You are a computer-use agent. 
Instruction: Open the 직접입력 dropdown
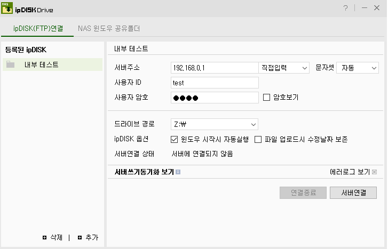(284, 68)
